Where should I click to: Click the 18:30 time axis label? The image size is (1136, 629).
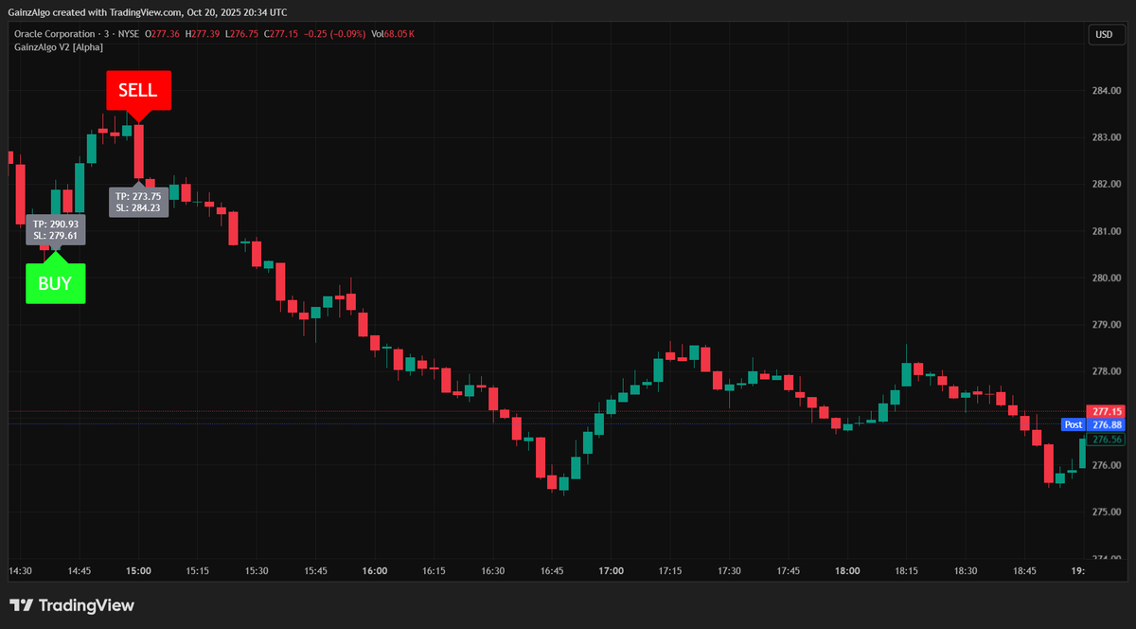(965, 571)
